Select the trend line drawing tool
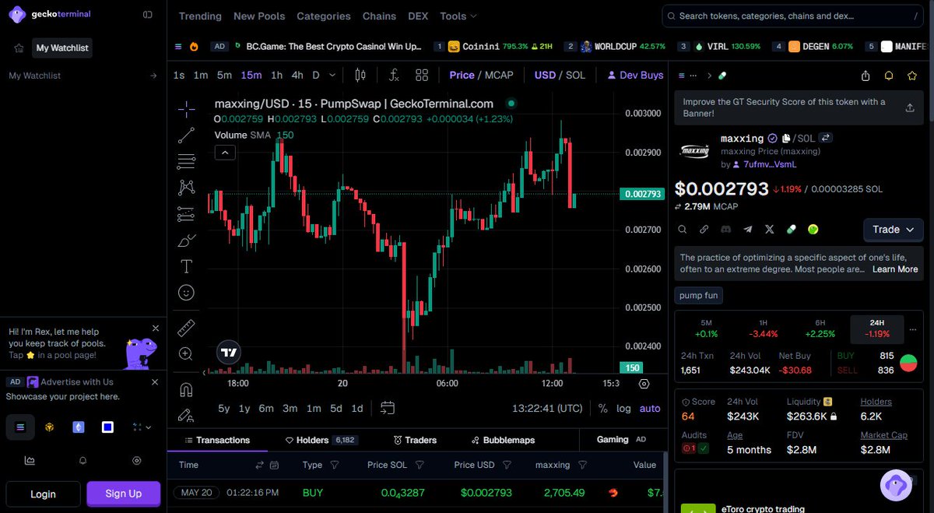This screenshot has height=513, width=934. (x=186, y=135)
